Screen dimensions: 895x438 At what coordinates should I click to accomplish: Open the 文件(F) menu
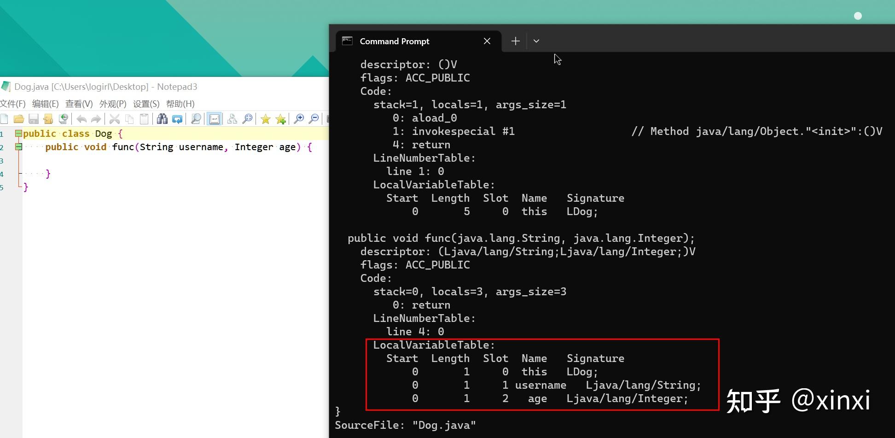[13, 104]
